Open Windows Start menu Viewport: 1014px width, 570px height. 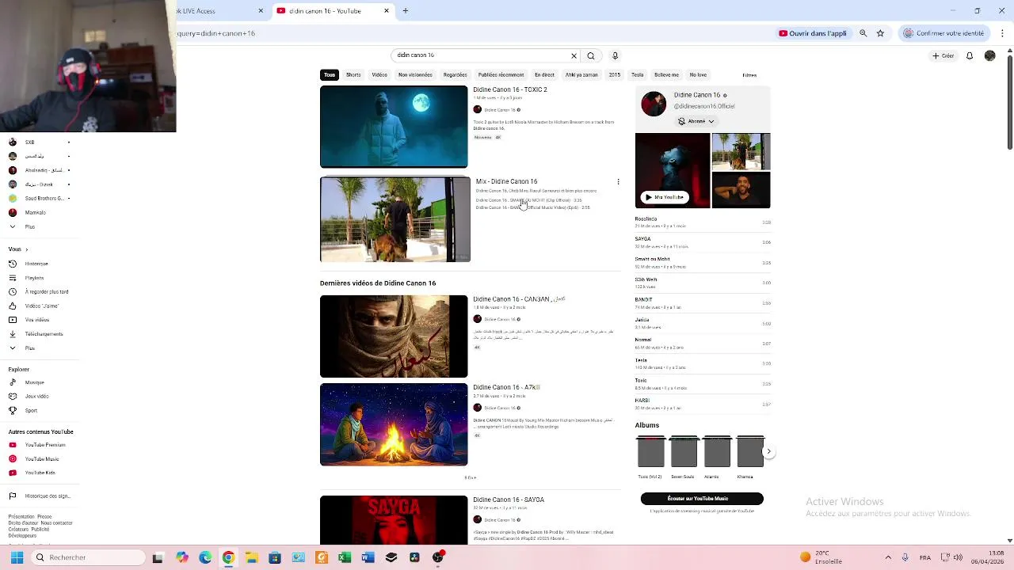[17, 557]
